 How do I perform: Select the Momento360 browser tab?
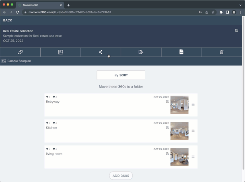tap(40, 5)
